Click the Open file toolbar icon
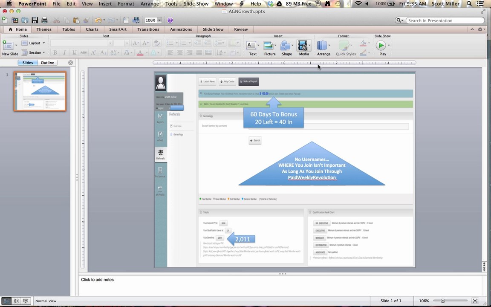491x307 pixels. [25, 20]
